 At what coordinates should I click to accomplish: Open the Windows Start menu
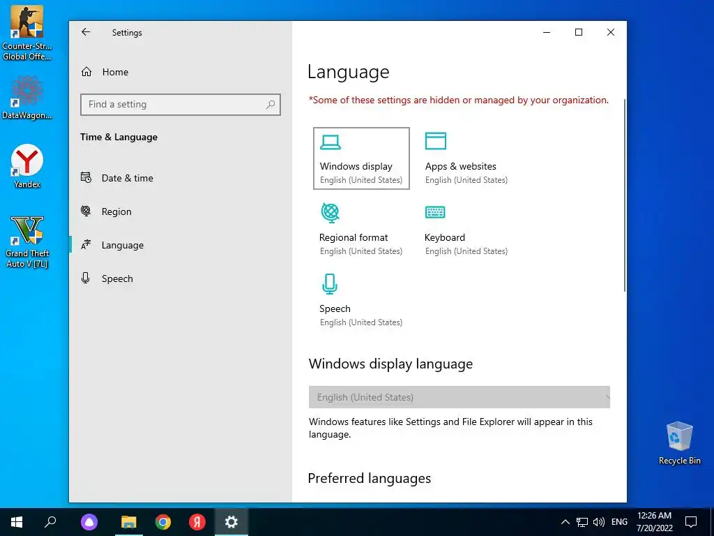coord(17,522)
